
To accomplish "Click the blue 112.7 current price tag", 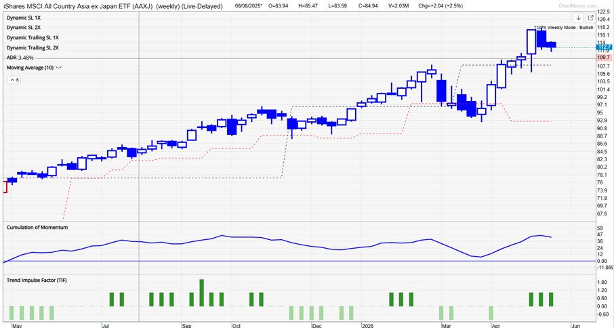I will pos(603,47).
